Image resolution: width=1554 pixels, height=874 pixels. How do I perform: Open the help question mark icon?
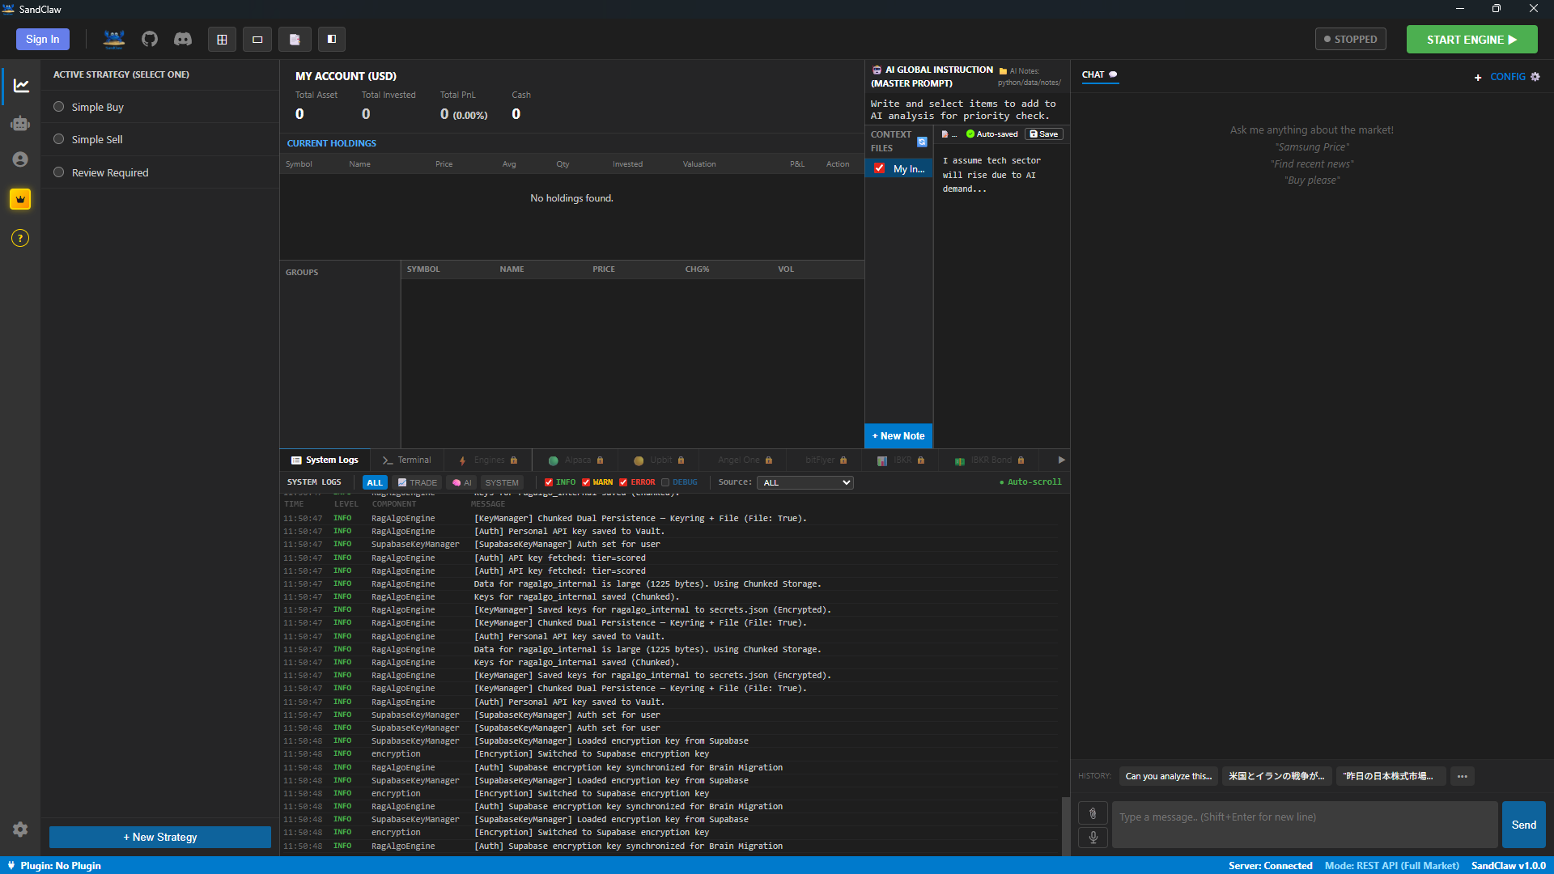(x=20, y=238)
